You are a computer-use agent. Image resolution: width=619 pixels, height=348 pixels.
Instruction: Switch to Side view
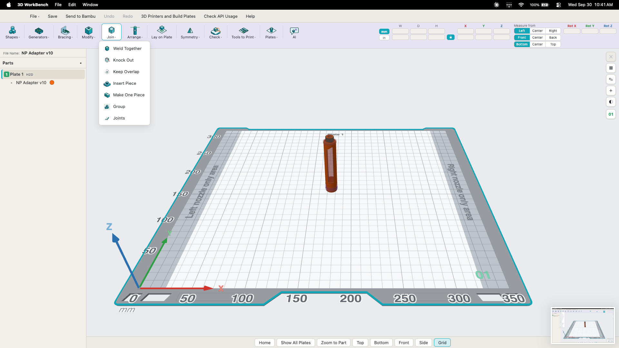coord(424,343)
